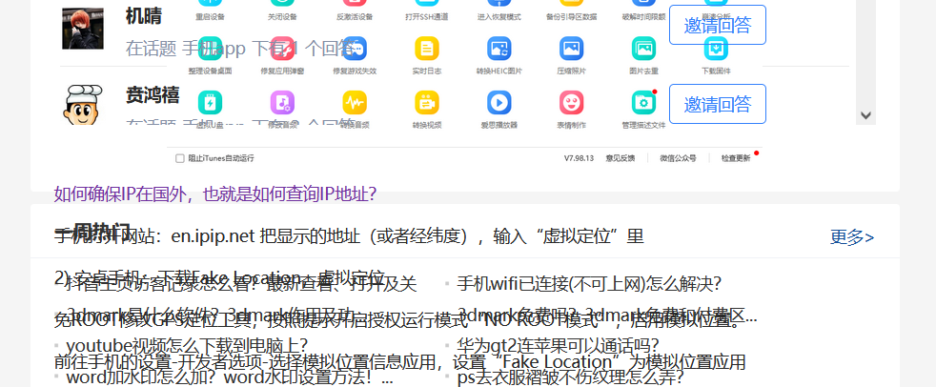The width and height of the screenshot is (936, 387).
Task: Open the 如何确保IP在国外 purple link
Action: 215,194
